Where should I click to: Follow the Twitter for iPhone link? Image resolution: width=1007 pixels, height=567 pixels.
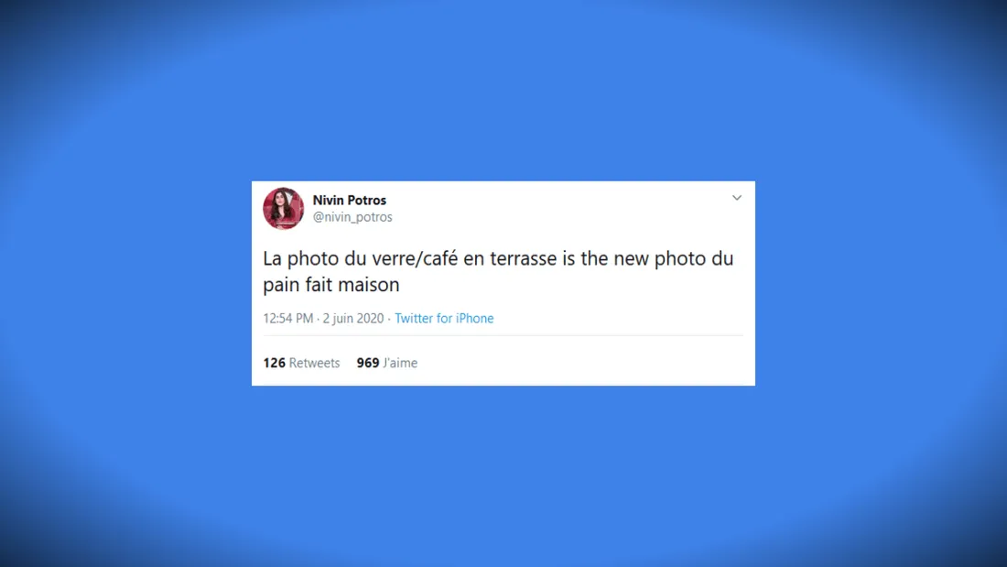pos(444,318)
